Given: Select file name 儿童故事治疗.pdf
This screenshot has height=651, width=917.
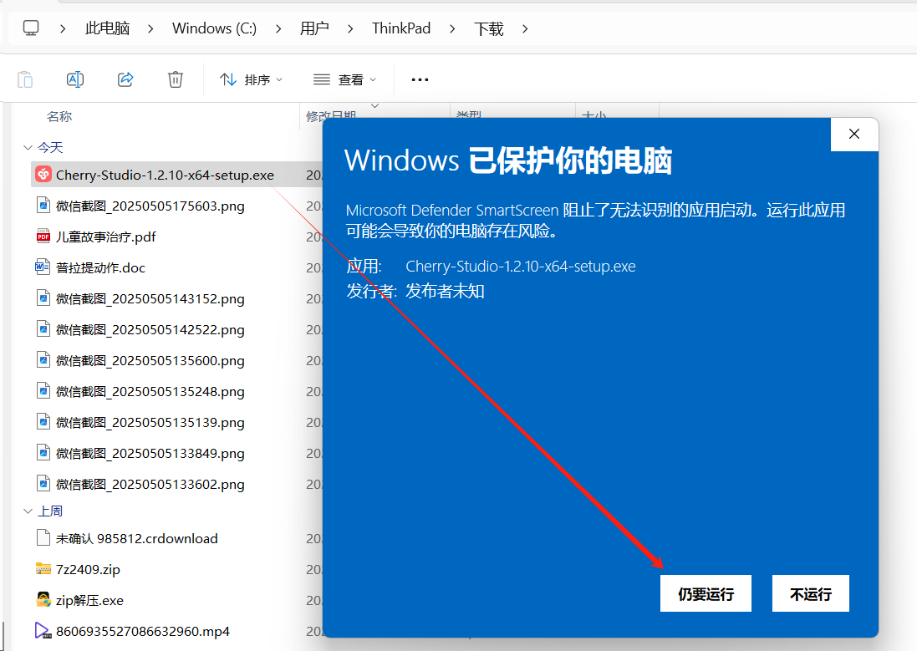Looking at the screenshot, I should click(106, 236).
